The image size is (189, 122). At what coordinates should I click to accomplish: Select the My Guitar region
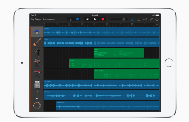click(x=101, y=84)
